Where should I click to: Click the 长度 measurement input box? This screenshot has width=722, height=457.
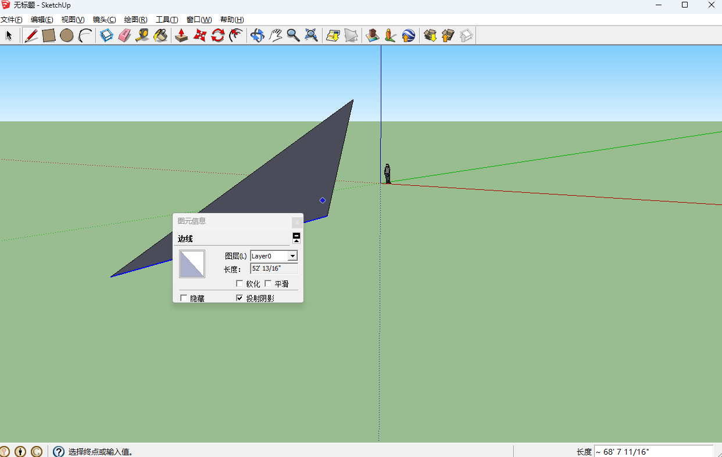pos(653,451)
